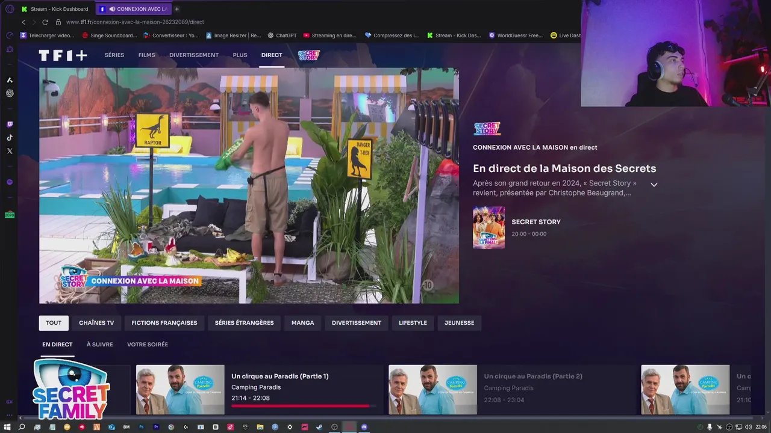Screen dimensions: 771x433
Task: Open Windows taskbar search
Action: point(22,427)
